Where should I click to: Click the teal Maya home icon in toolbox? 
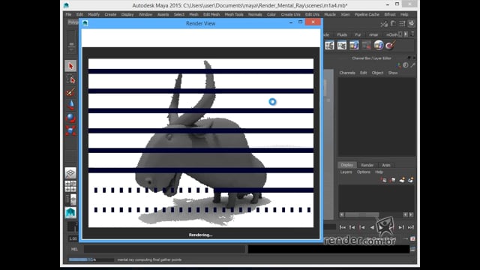point(70,212)
